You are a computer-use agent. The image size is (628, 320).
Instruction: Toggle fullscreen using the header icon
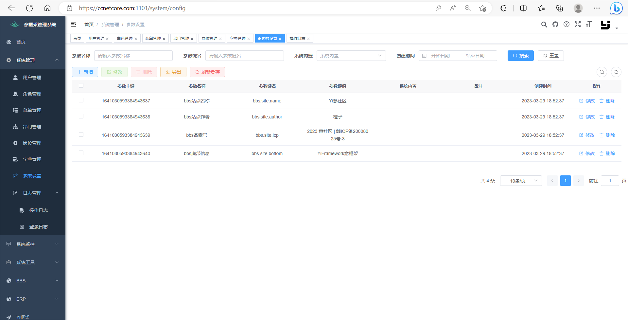point(578,24)
